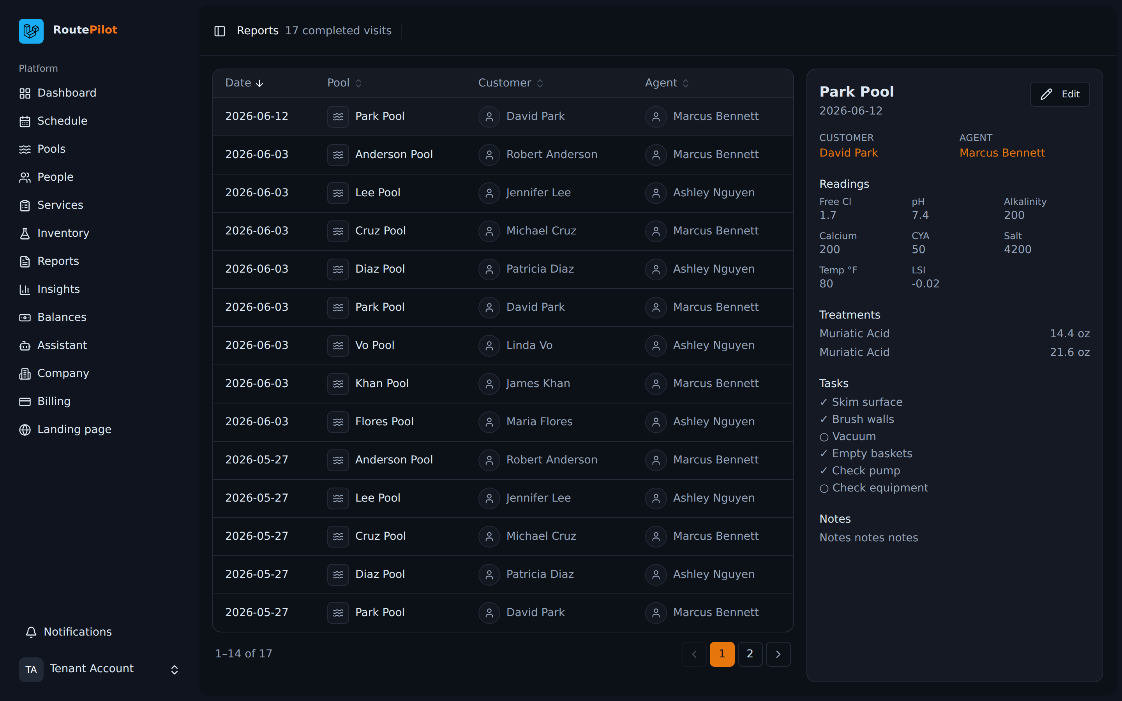Click Ashley Nguyen in 2026-05-27 Diaz Pool row
1122x701 pixels.
tap(714, 574)
